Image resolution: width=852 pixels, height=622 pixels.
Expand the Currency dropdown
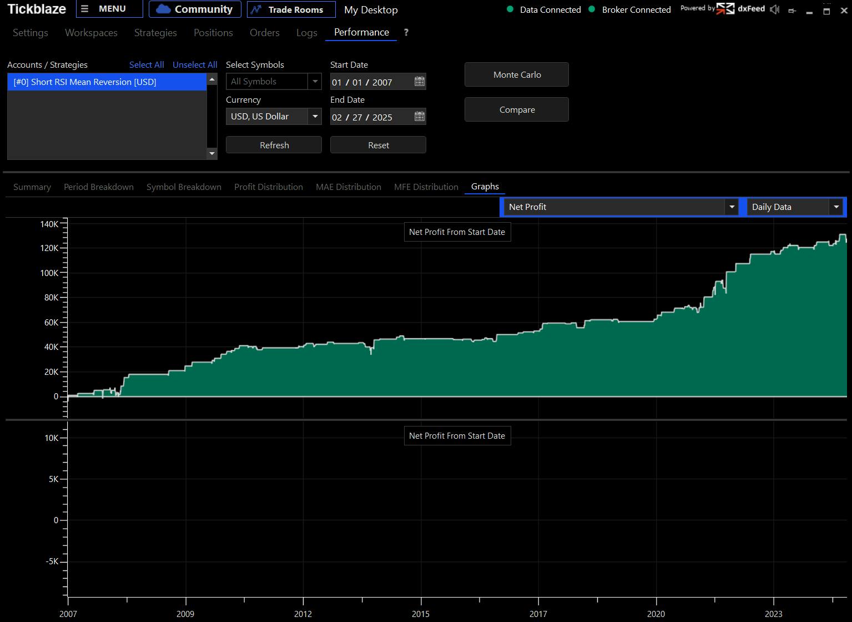click(315, 117)
